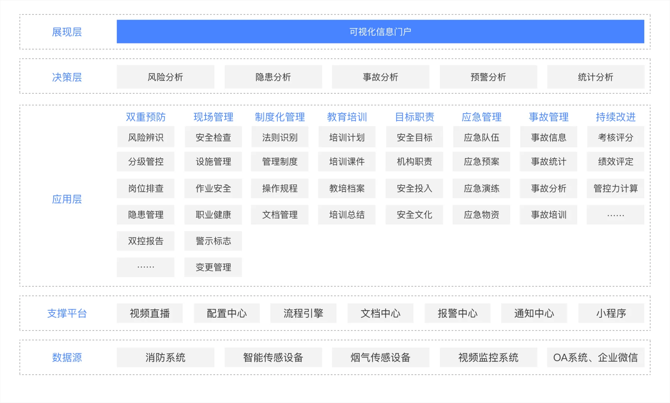Select 法则识别 module
This screenshot has width=670, height=403.
[x=280, y=137]
